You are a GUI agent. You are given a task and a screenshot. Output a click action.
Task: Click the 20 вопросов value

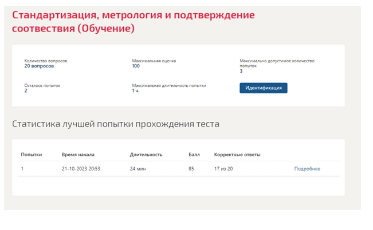pos(39,66)
